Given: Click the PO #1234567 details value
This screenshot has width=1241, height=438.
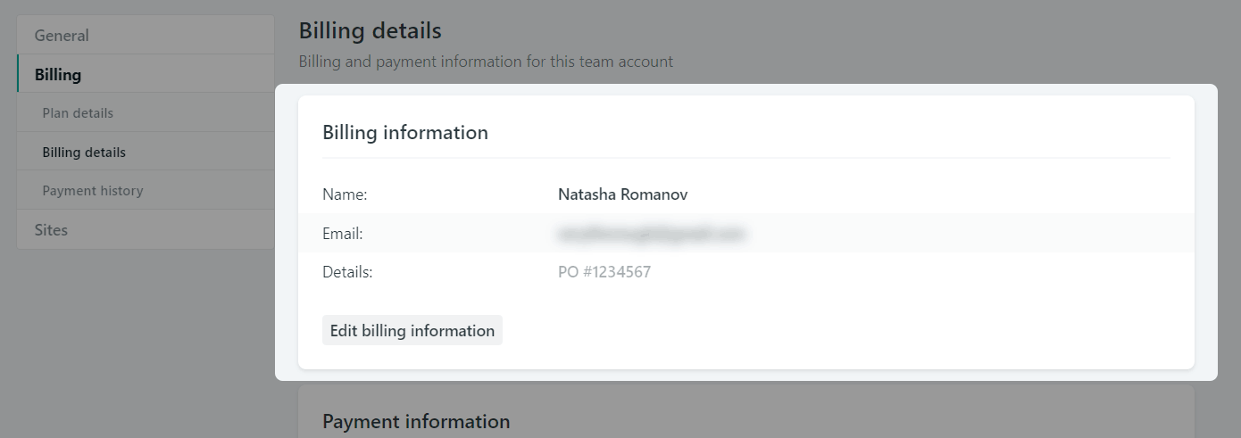Looking at the screenshot, I should pos(604,272).
